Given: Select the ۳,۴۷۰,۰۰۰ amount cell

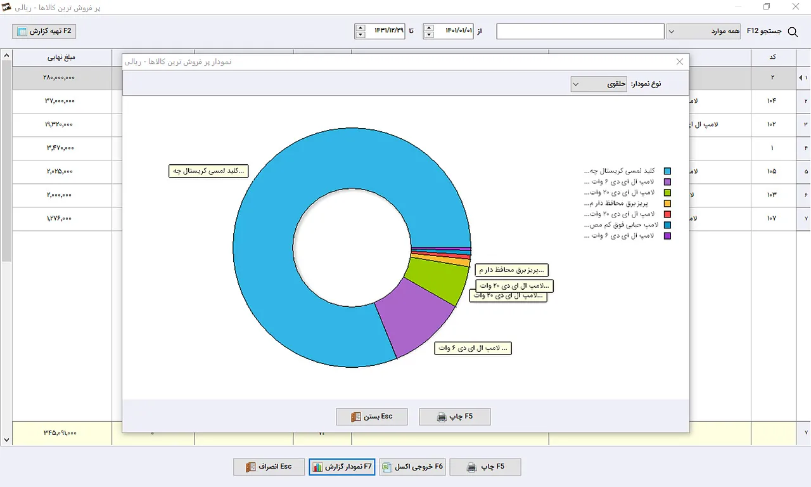Looking at the screenshot, I should click(x=61, y=148).
